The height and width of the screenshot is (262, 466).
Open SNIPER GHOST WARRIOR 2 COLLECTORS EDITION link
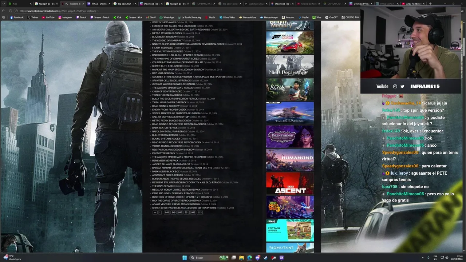click(x=185, y=208)
